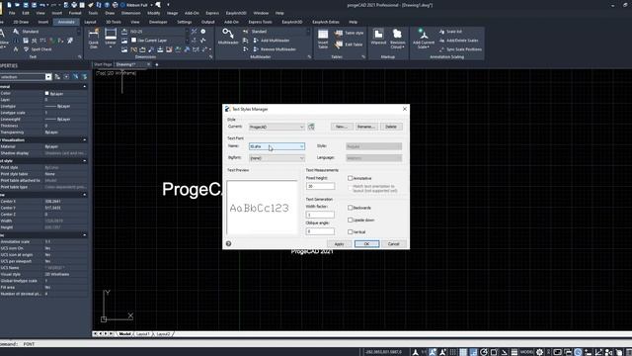Switch to the 3D Tools ribbon tab
The width and height of the screenshot is (632, 356).
point(114,22)
